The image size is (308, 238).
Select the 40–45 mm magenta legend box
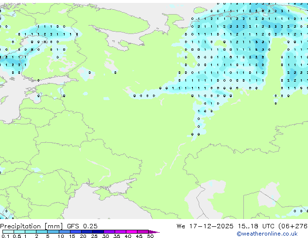(132, 232)
